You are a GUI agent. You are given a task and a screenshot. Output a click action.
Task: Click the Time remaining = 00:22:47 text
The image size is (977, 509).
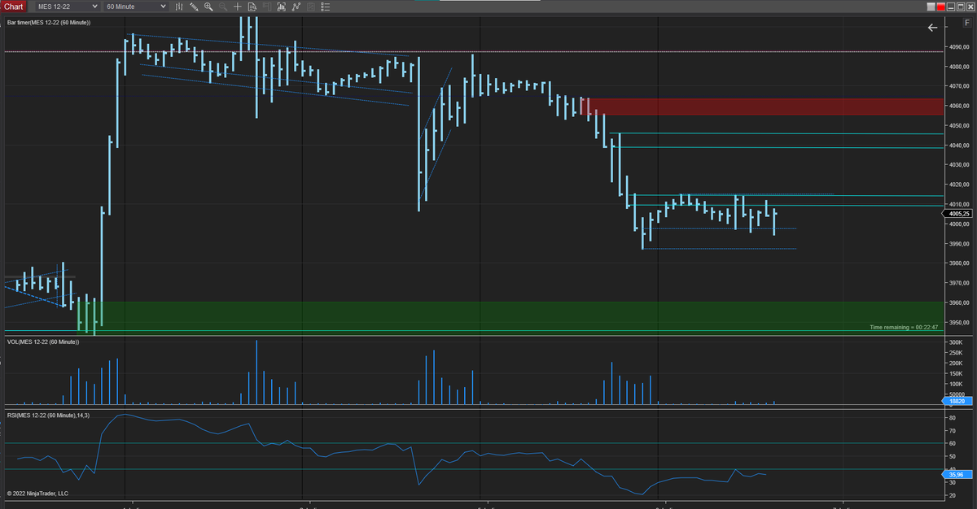[x=904, y=327]
